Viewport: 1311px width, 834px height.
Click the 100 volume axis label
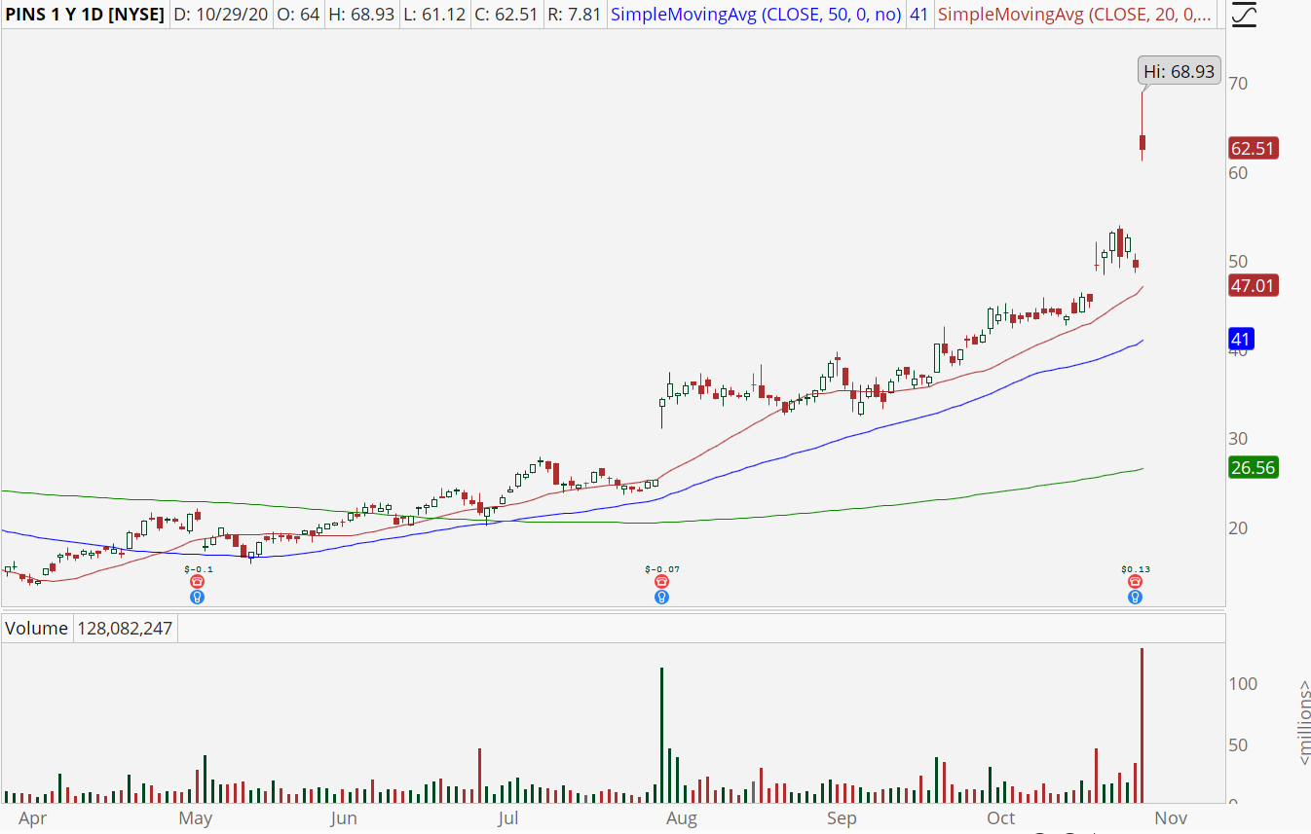click(1243, 684)
